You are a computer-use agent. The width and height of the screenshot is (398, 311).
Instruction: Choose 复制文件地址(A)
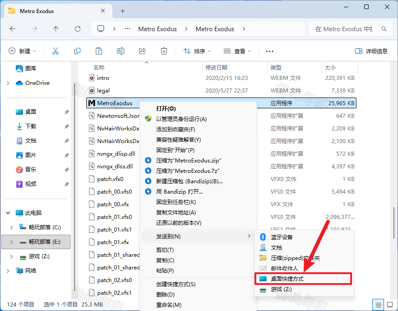pyautogui.click(x=198, y=213)
